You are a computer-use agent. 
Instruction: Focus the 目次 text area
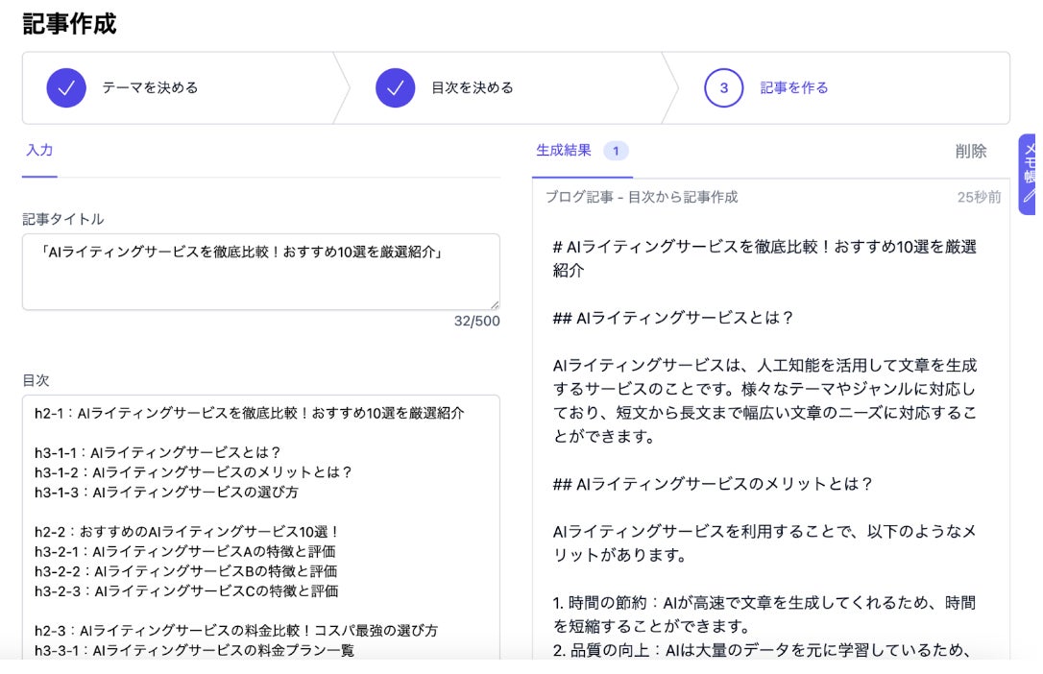pyautogui.click(x=261, y=528)
